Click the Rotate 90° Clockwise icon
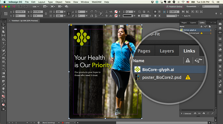 pyautogui.click(x=92, y=12)
